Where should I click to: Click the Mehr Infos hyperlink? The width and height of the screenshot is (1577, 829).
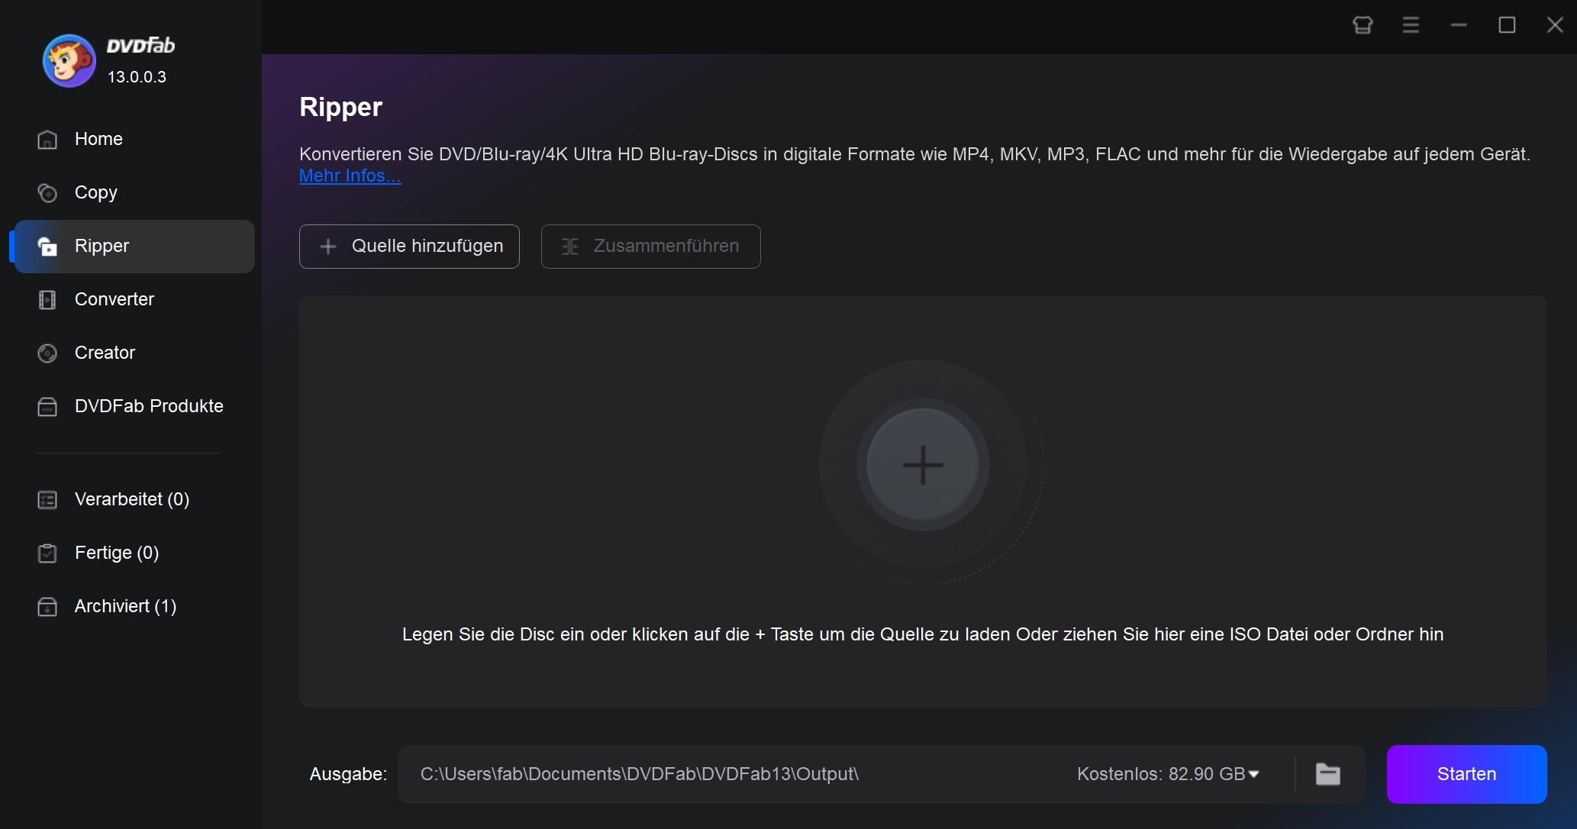[x=350, y=175]
